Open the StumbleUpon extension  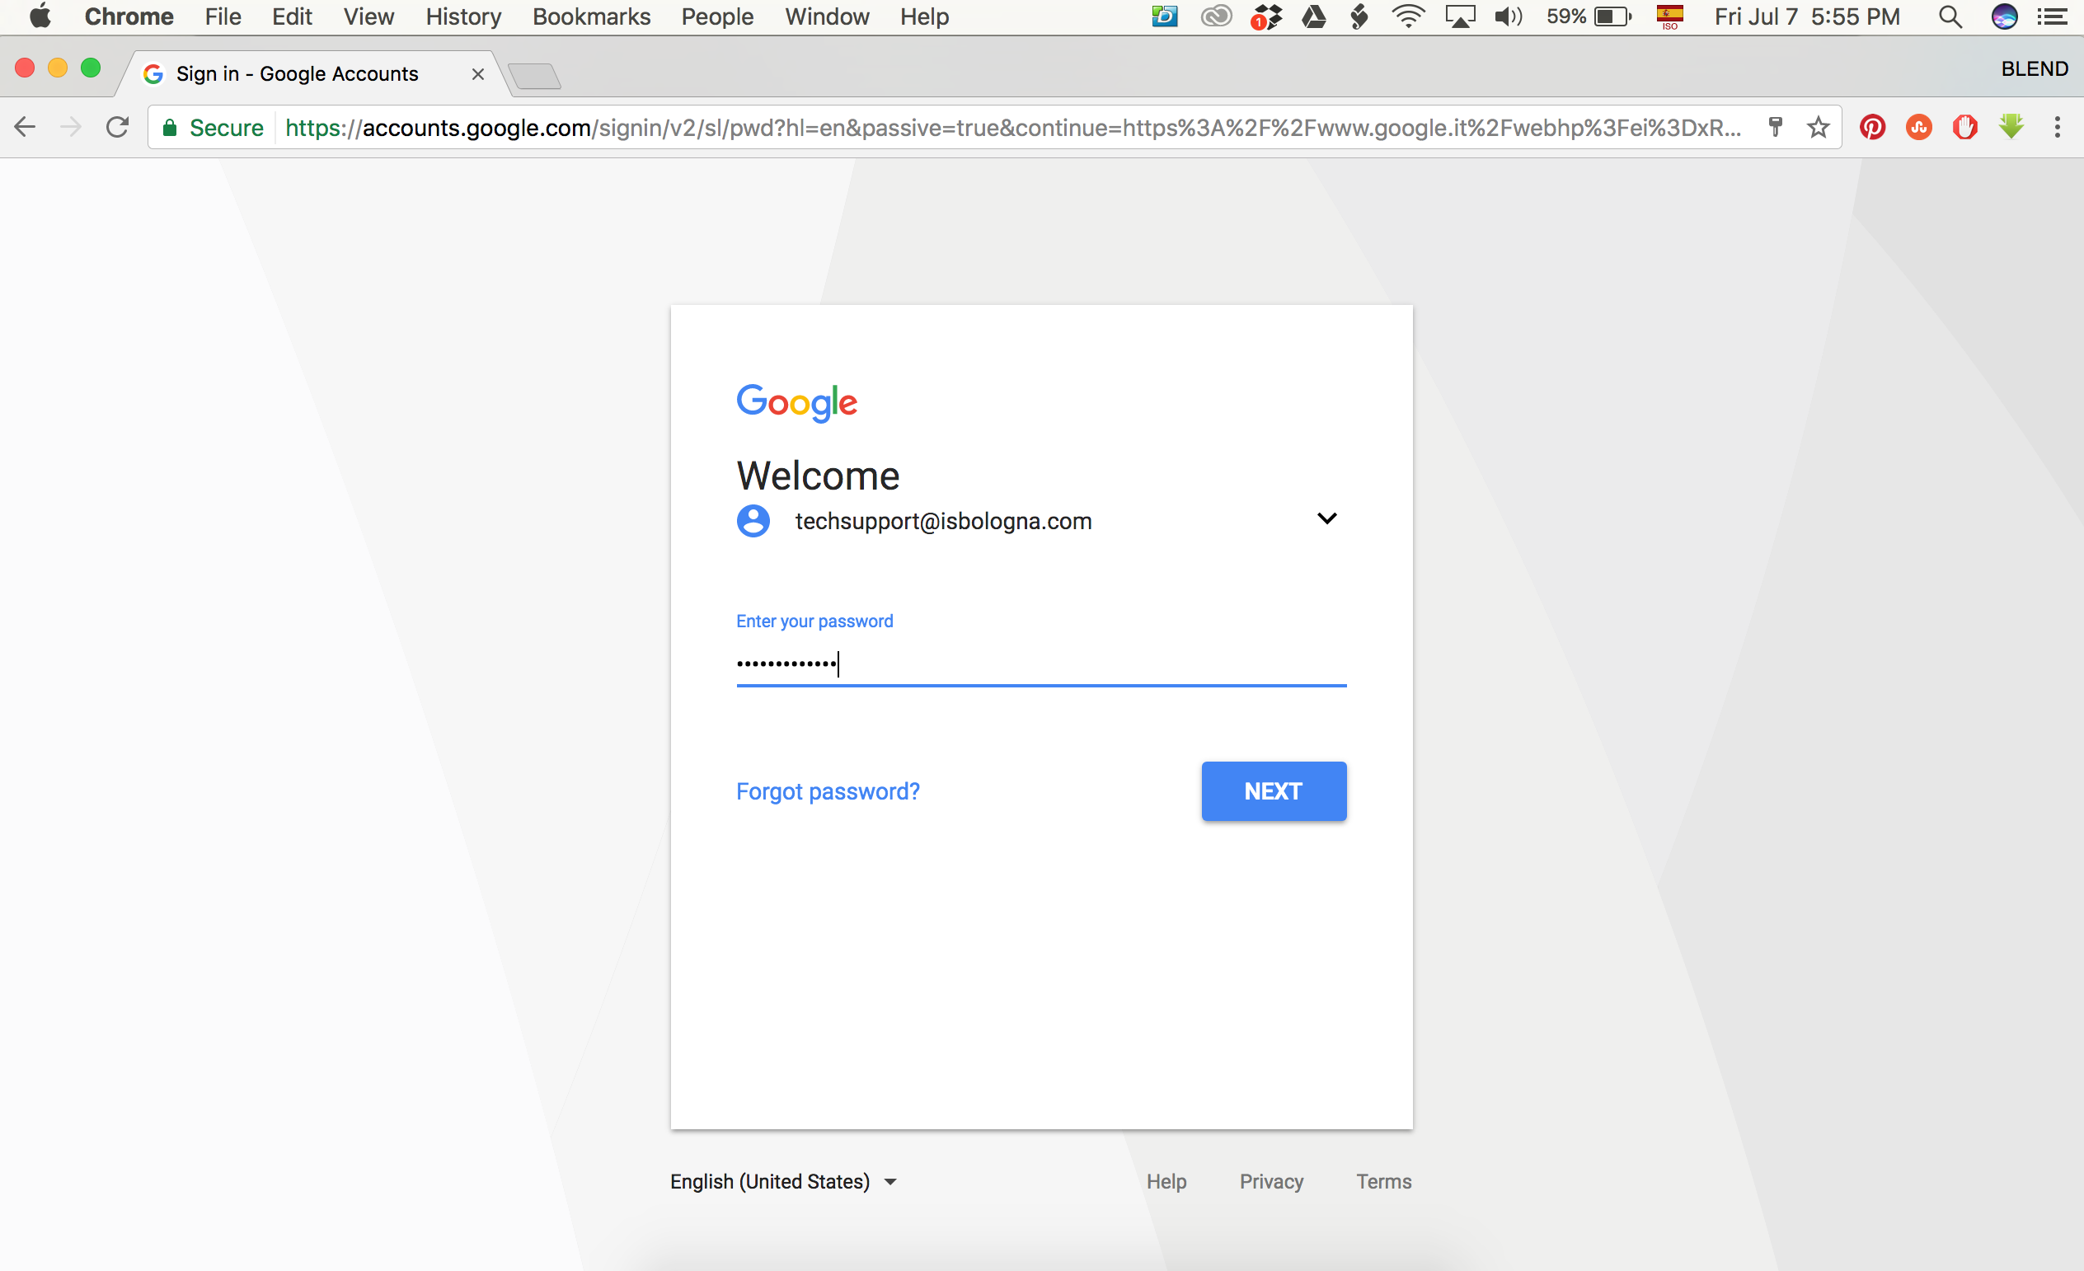coord(1918,128)
